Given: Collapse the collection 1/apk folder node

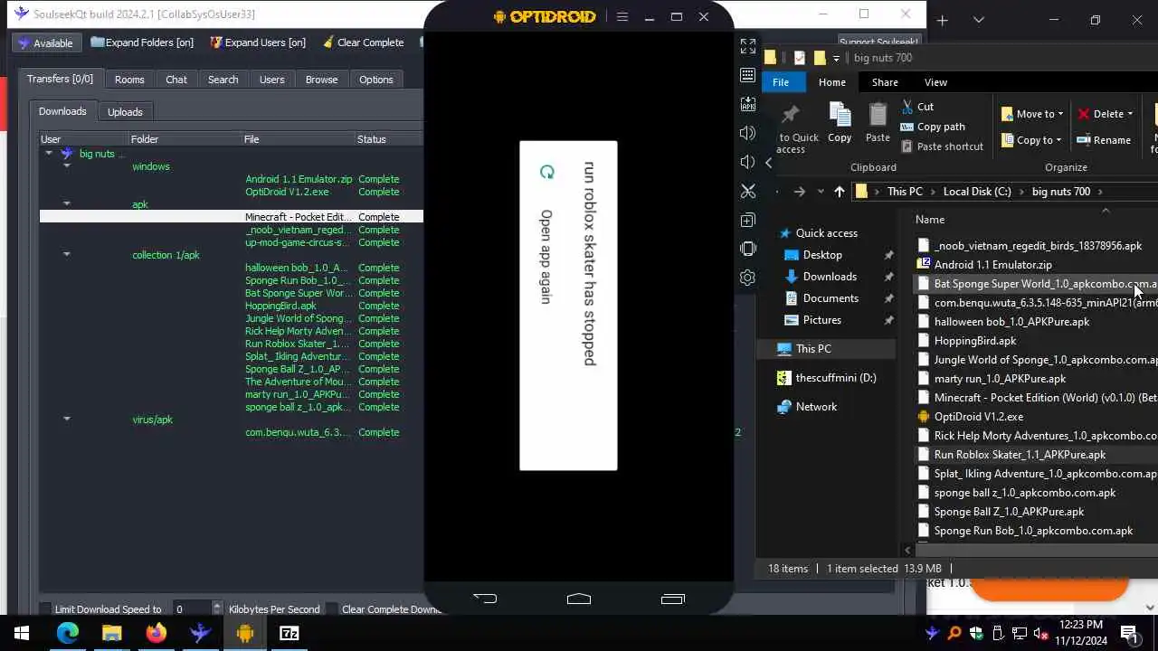Looking at the screenshot, I should tap(67, 255).
